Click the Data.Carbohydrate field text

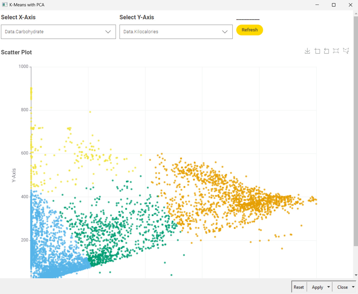point(24,32)
